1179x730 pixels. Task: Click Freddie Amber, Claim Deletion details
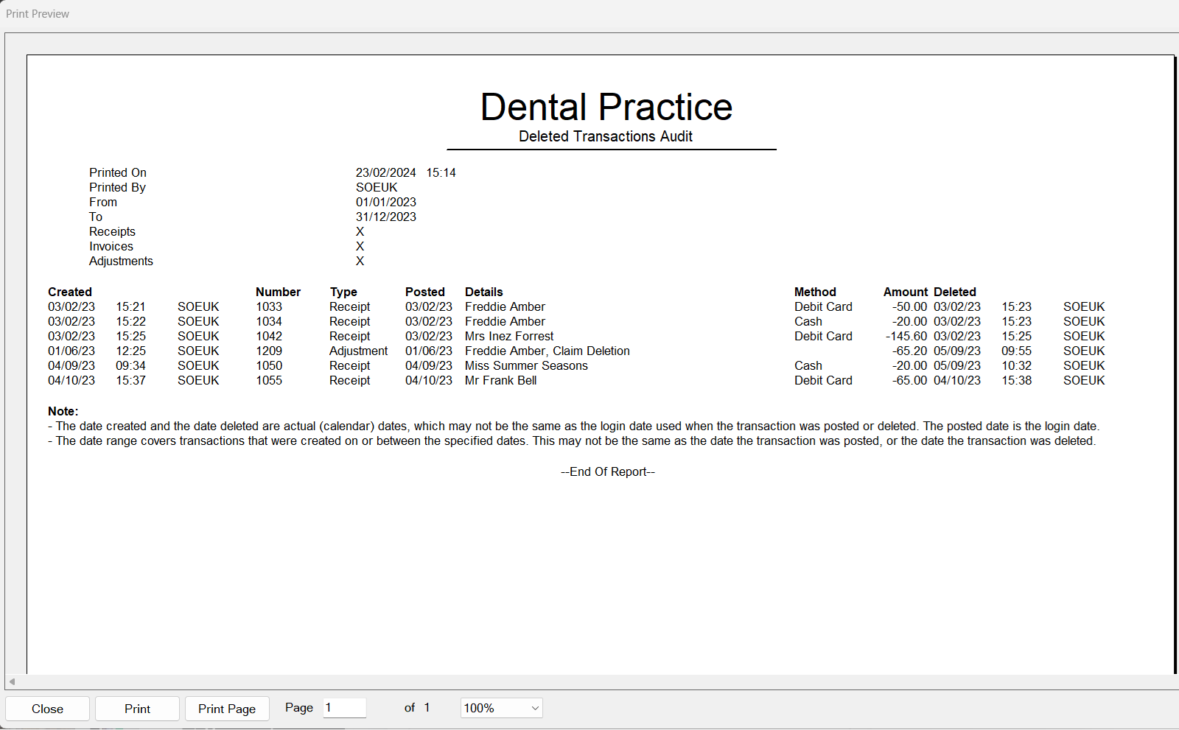pyautogui.click(x=547, y=351)
